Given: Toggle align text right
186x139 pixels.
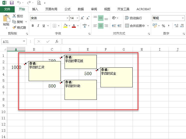Looking at the screenshot, I should point(106,26).
